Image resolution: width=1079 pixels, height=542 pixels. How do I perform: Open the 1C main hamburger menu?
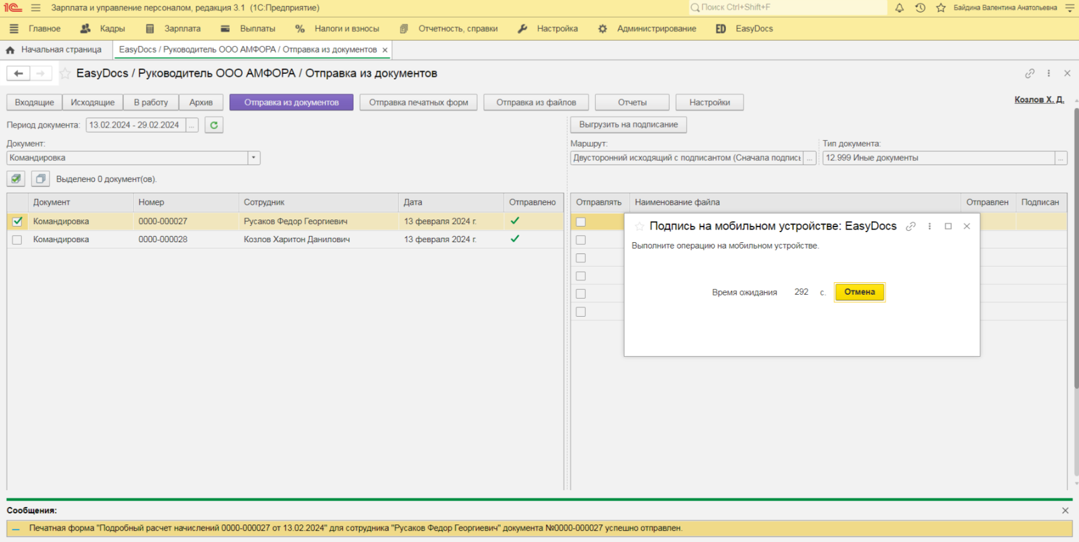click(x=36, y=8)
